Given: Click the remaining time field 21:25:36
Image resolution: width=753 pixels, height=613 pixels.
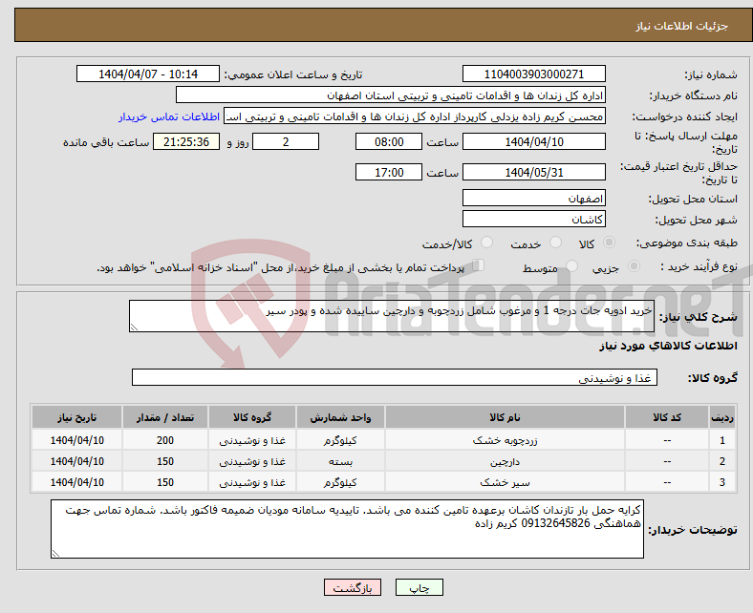Looking at the screenshot, I should [x=186, y=141].
